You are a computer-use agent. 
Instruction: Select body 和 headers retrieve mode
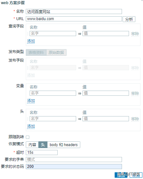pos(64,145)
